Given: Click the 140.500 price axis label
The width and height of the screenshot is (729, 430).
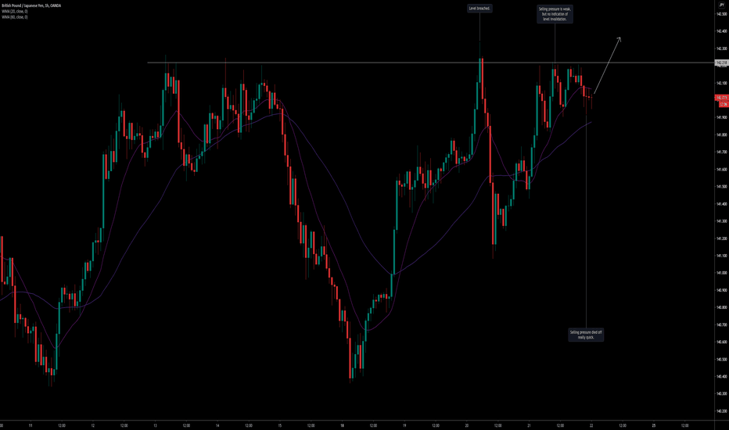Looking at the screenshot, I should click(x=721, y=360).
